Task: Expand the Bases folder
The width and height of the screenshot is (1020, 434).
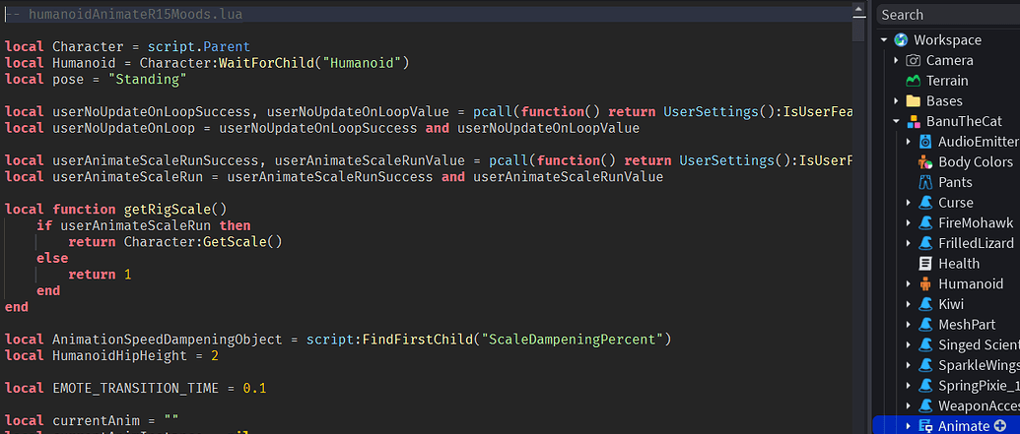Action: (897, 100)
